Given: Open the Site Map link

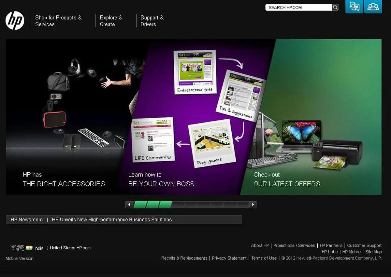Looking at the screenshot, I should [373, 252].
